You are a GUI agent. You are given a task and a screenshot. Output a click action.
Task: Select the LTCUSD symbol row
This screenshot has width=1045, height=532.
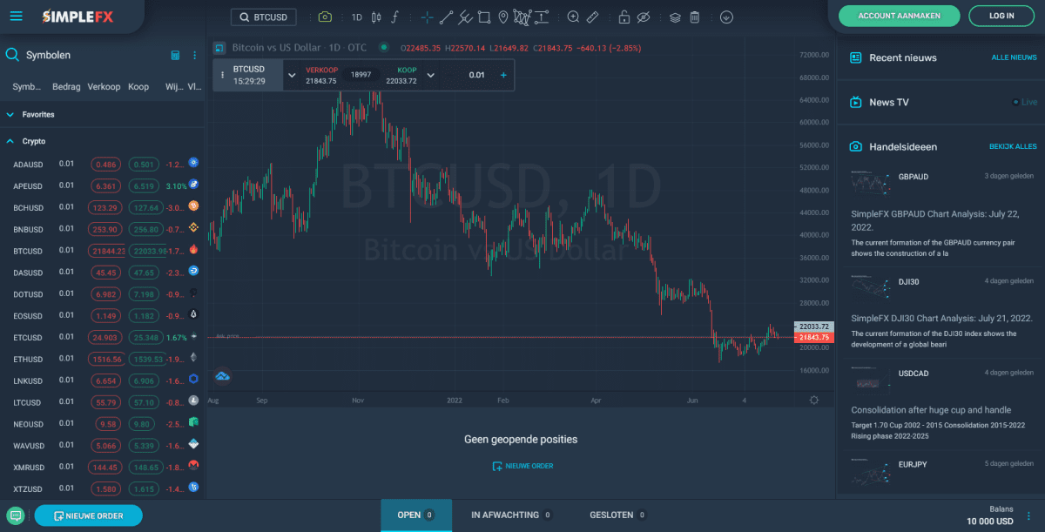tap(103, 402)
